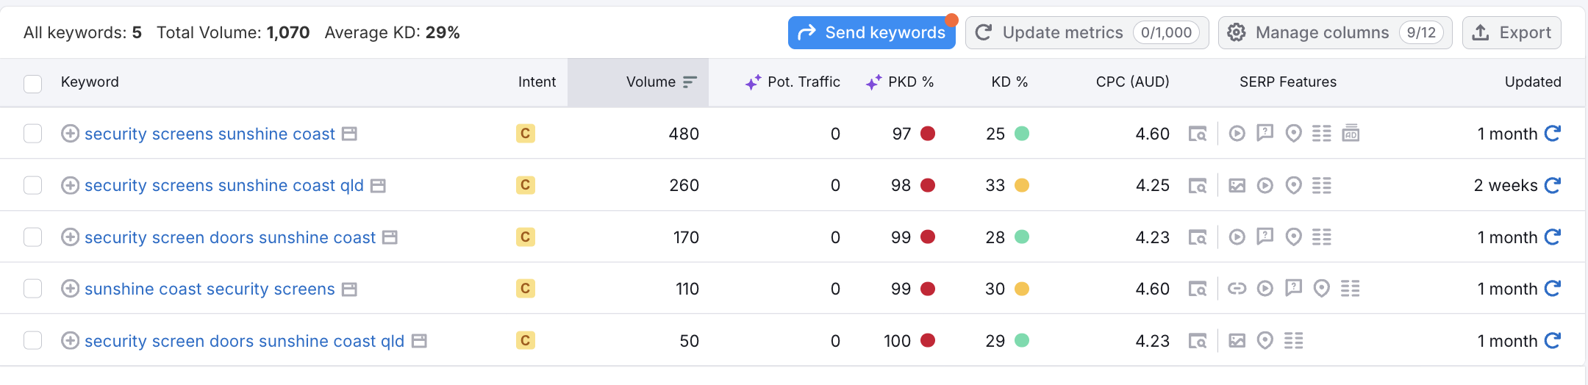1588x385 pixels.
Task: Open SERP snapshot icon next to security screen doors sunshine coast
Action: [x=390, y=237]
